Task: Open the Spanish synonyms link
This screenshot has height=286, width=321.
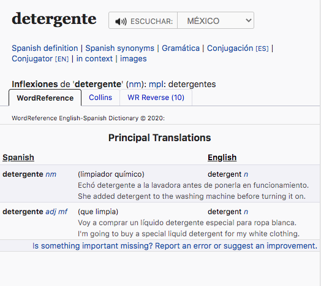Action: pos(119,48)
